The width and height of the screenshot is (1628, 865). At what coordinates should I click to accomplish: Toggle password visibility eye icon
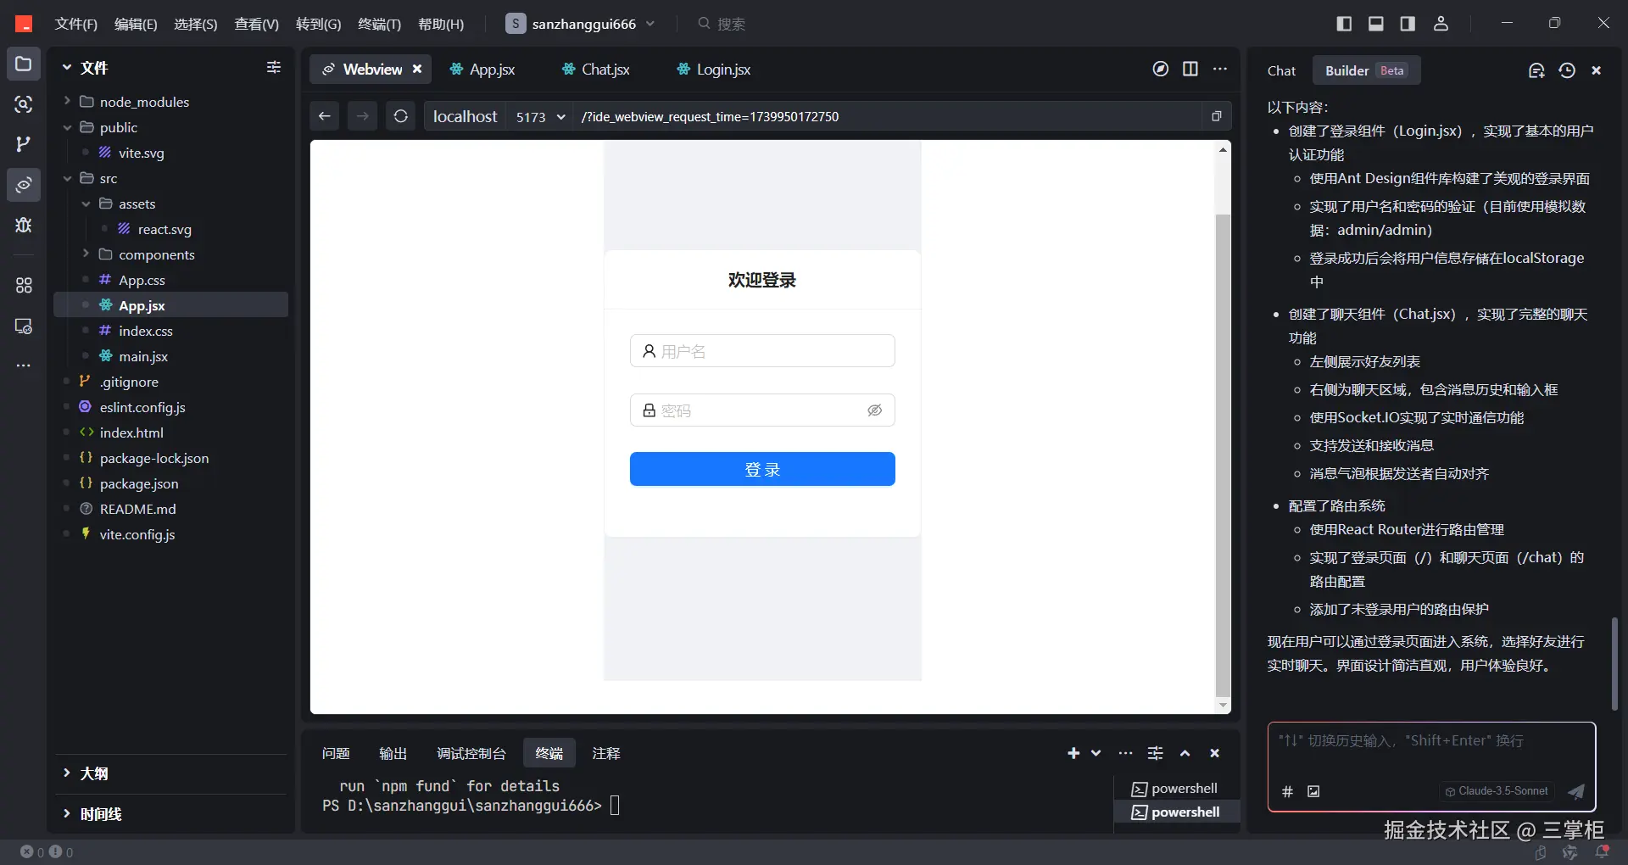(x=874, y=410)
